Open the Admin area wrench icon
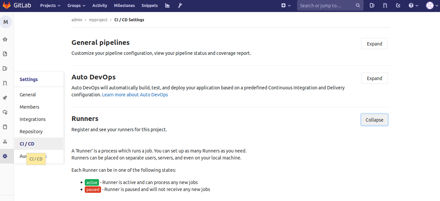Viewport: 440px width, 201px height. click(180, 5)
